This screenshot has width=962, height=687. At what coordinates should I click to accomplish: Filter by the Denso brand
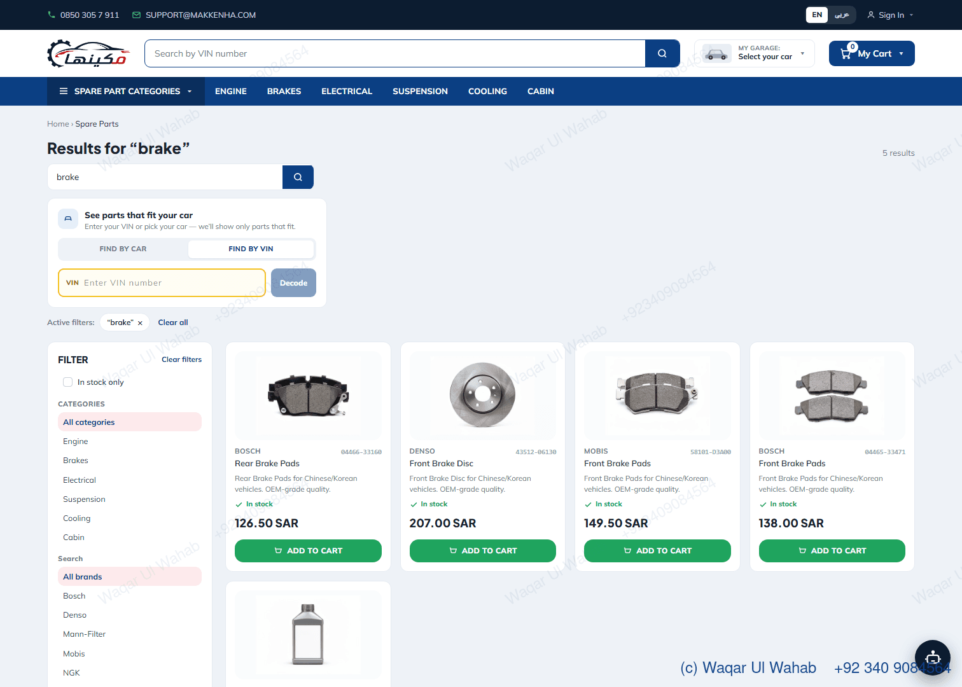tap(130, 615)
